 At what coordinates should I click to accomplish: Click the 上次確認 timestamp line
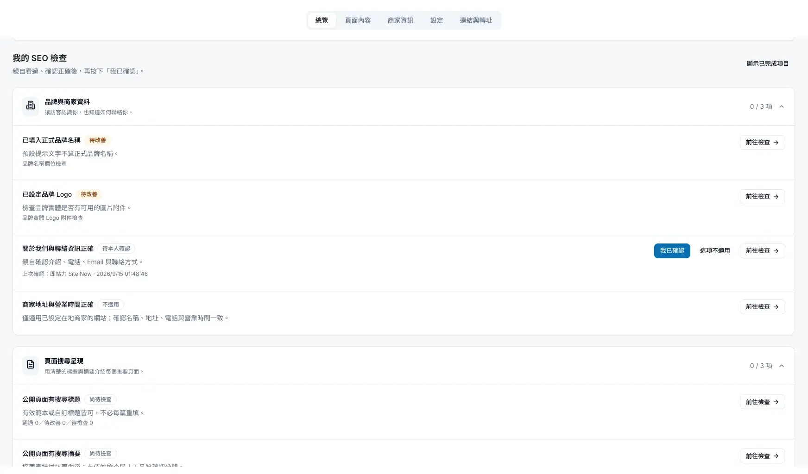tap(85, 274)
